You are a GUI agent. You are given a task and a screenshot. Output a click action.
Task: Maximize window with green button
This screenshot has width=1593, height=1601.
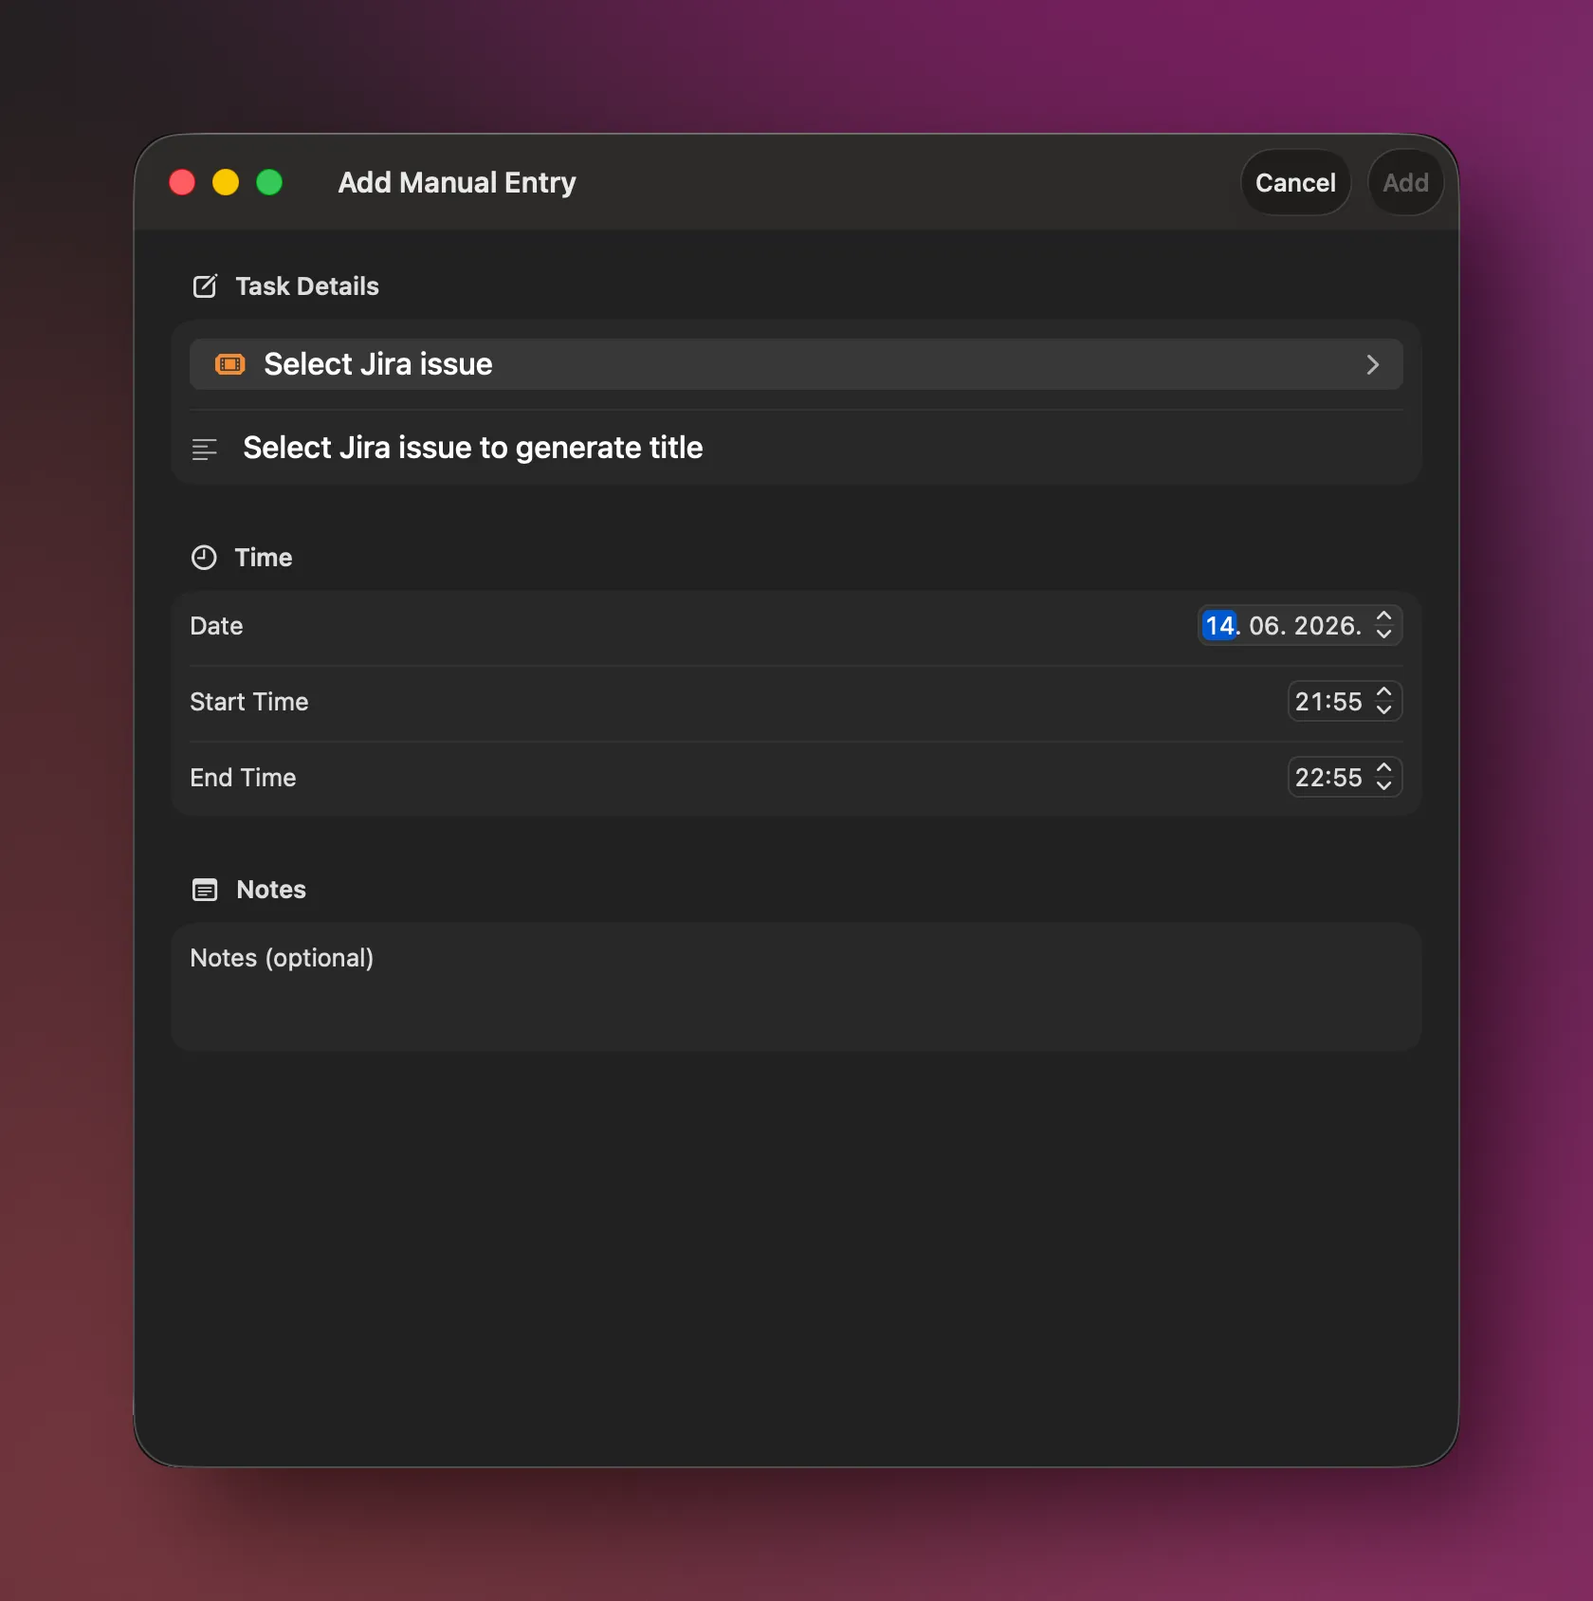(269, 182)
